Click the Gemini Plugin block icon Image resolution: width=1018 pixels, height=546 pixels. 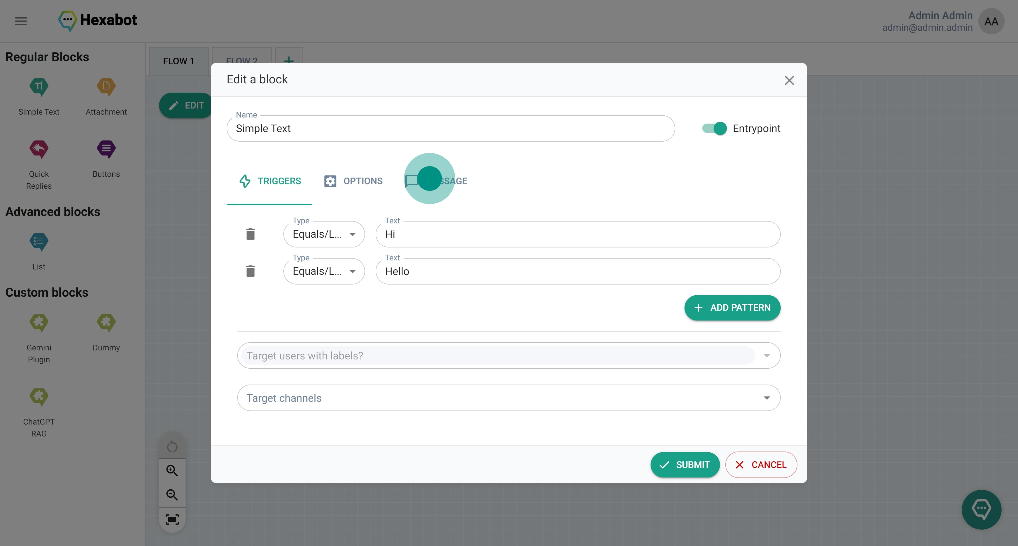coord(39,323)
